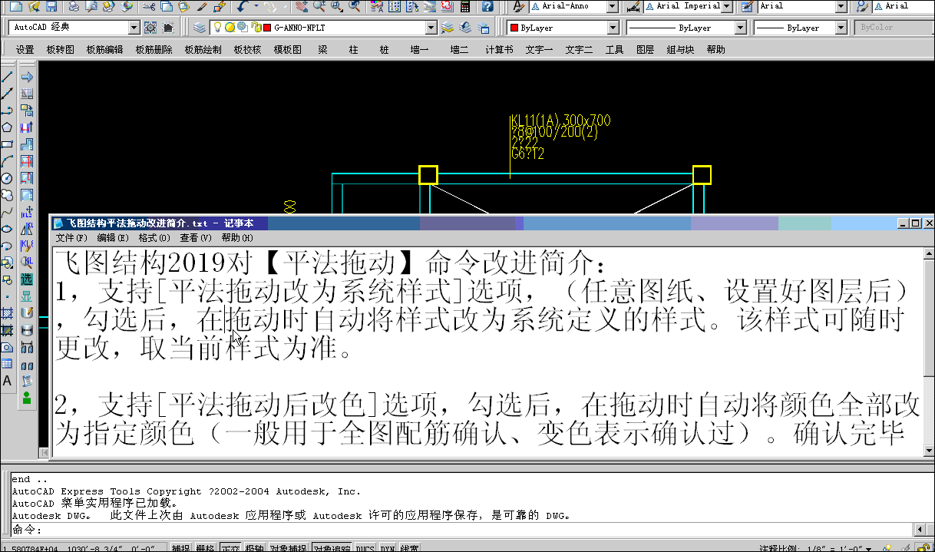935x552 pixels.
Task: Click the Hatch tool icon
Action: [8, 313]
